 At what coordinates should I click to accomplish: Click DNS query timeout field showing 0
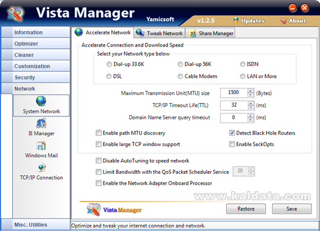point(234,118)
